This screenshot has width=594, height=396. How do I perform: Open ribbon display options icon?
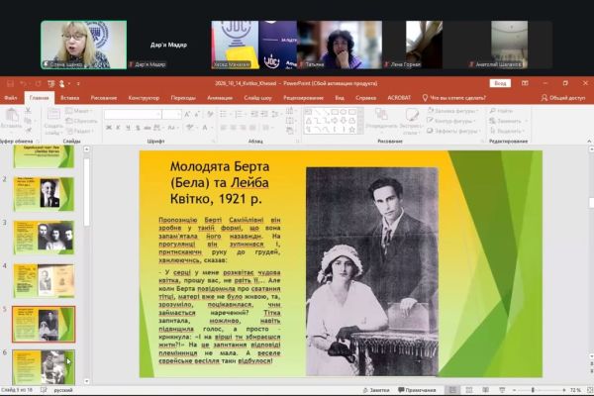(525, 83)
